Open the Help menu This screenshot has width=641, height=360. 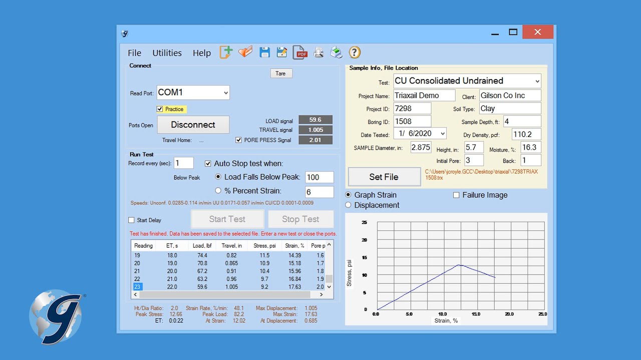202,53
